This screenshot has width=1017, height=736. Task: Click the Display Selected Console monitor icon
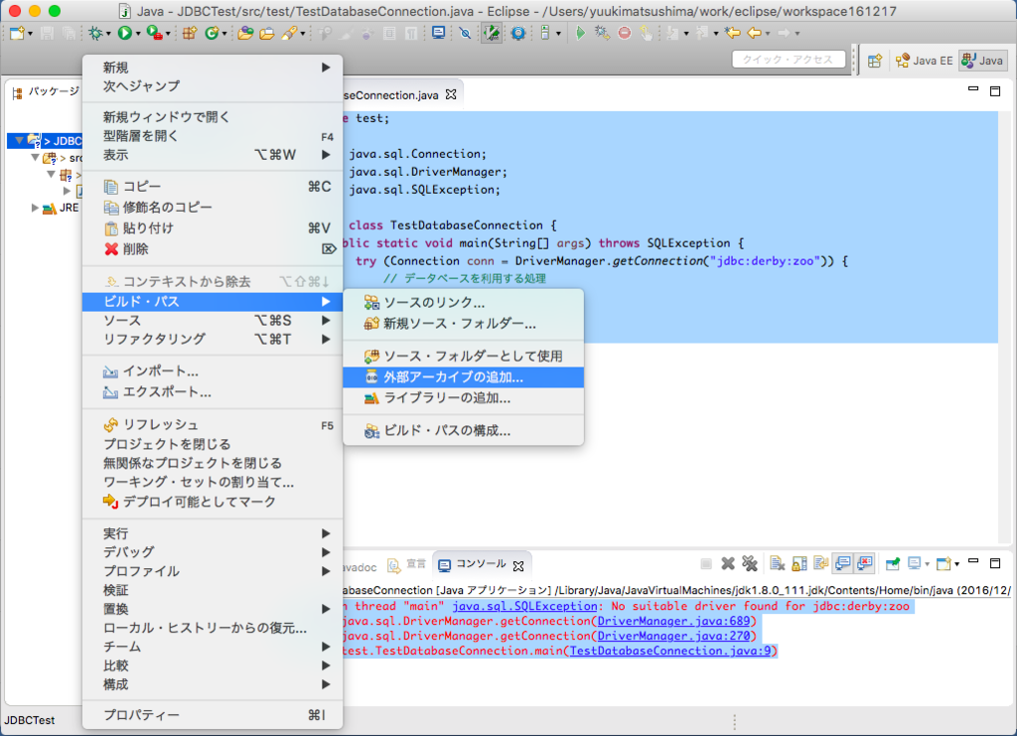click(915, 564)
